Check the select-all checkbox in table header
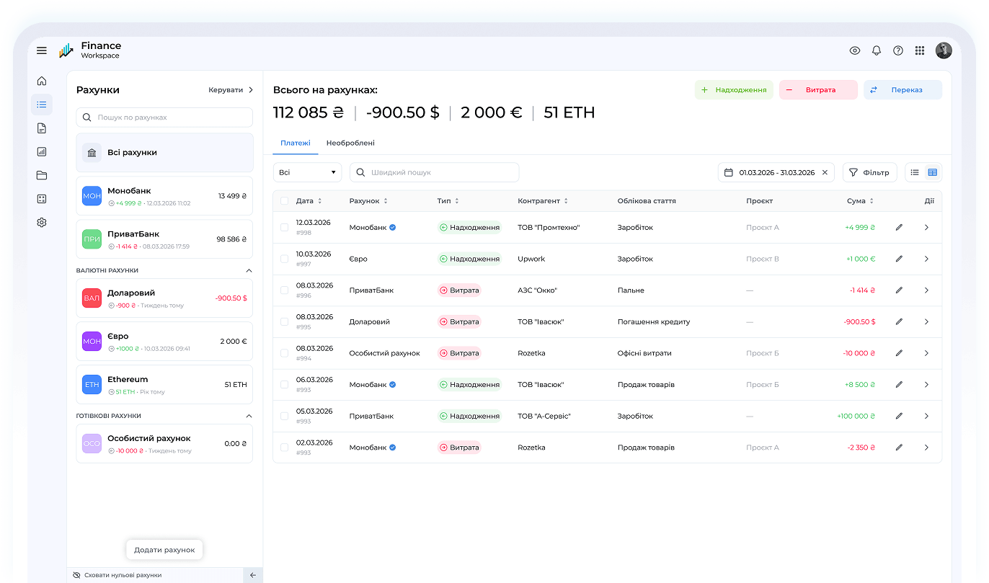Image resolution: width=989 pixels, height=583 pixels. tap(284, 201)
